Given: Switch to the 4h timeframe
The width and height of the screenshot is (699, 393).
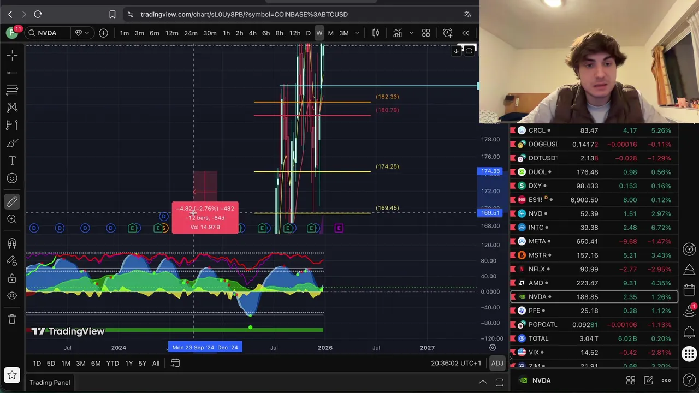Looking at the screenshot, I should [252, 33].
